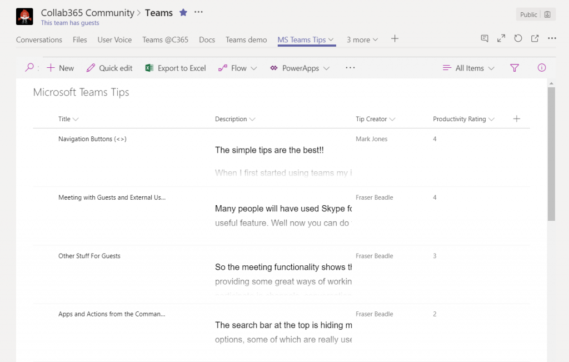569x362 pixels.
Task: Click Fraser Beadle in the Meeting with Guests row
Action: click(374, 197)
